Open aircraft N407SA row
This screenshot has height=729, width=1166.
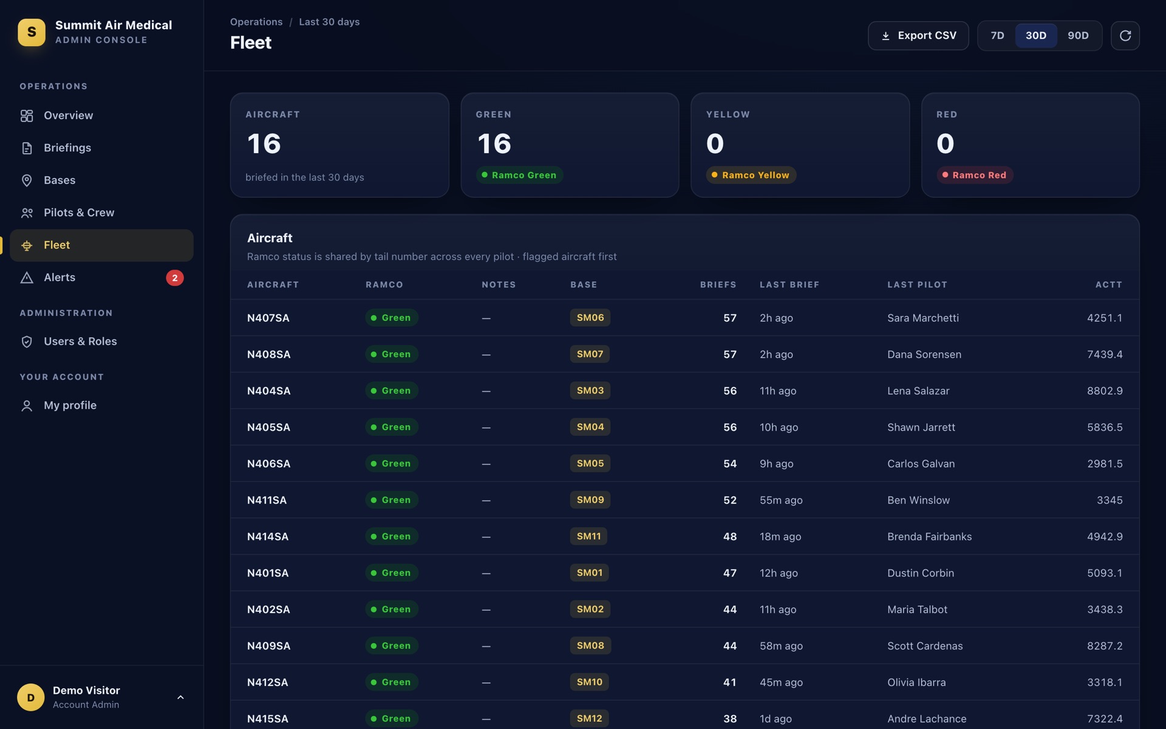coord(684,318)
